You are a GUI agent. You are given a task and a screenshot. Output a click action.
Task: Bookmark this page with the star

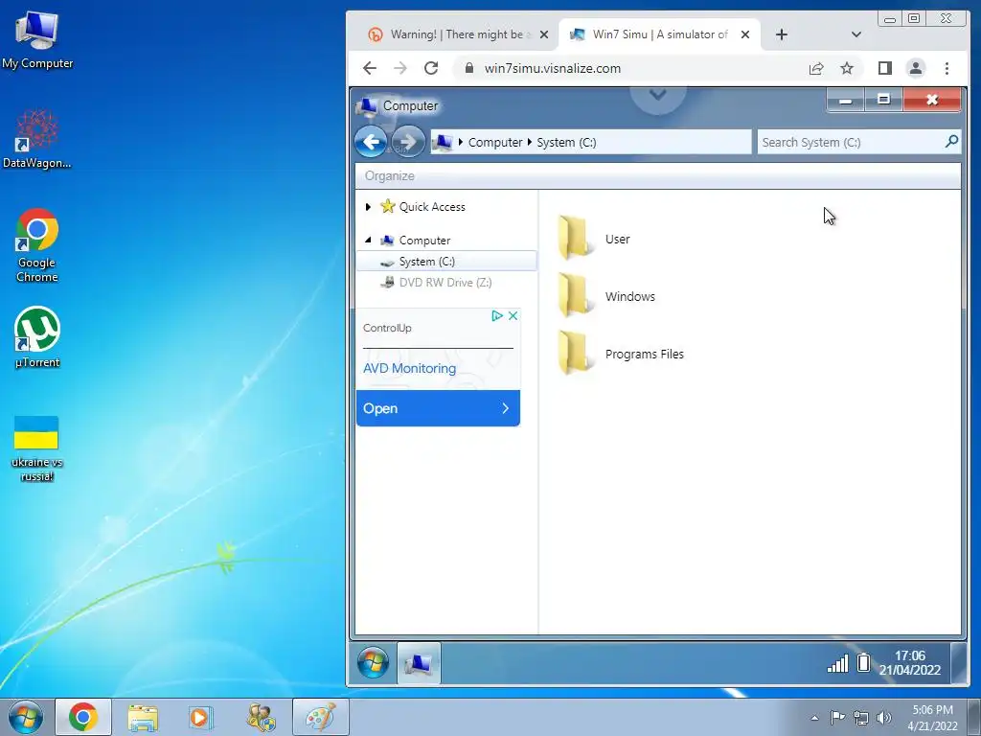847,68
